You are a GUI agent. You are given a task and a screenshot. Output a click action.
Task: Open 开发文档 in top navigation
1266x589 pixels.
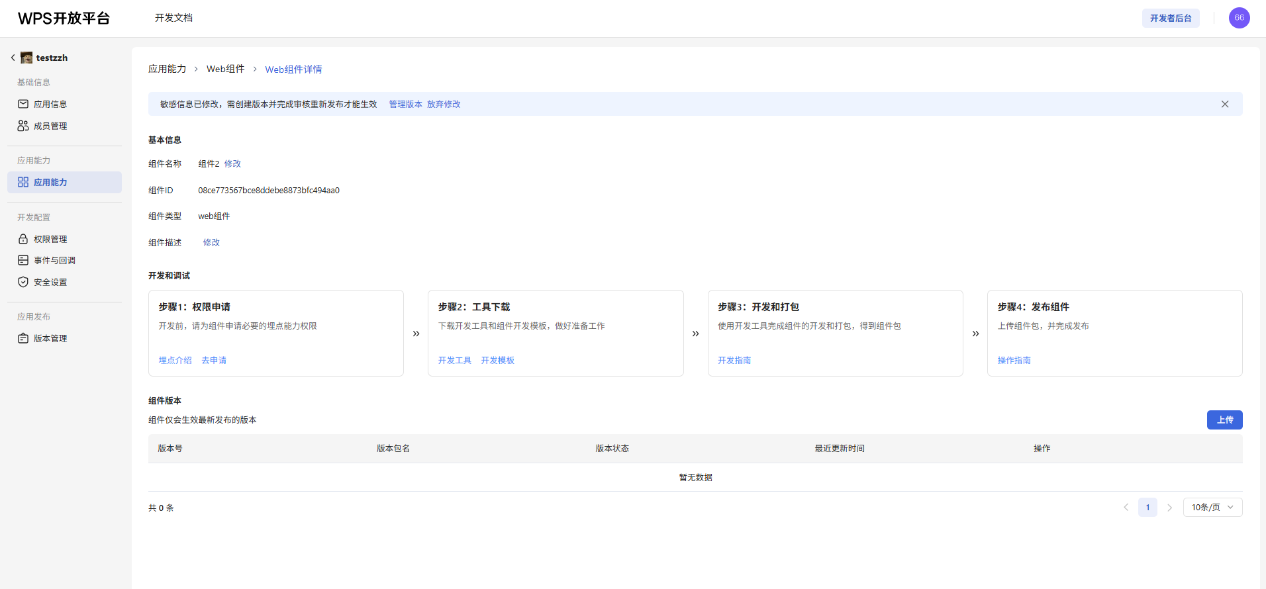pyautogui.click(x=173, y=18)
